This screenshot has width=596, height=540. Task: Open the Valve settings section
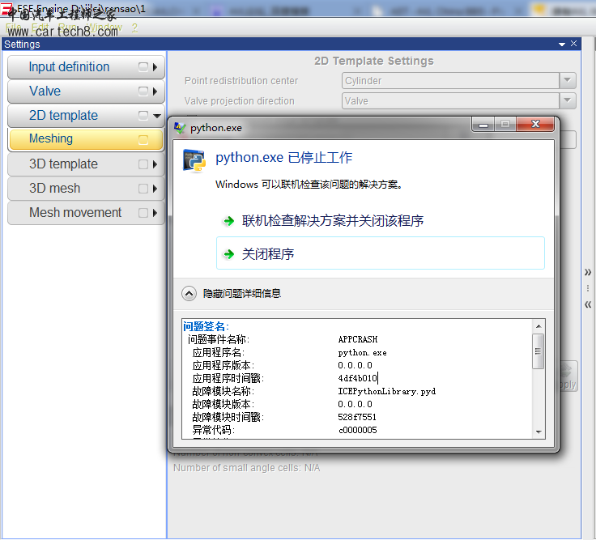86,91
